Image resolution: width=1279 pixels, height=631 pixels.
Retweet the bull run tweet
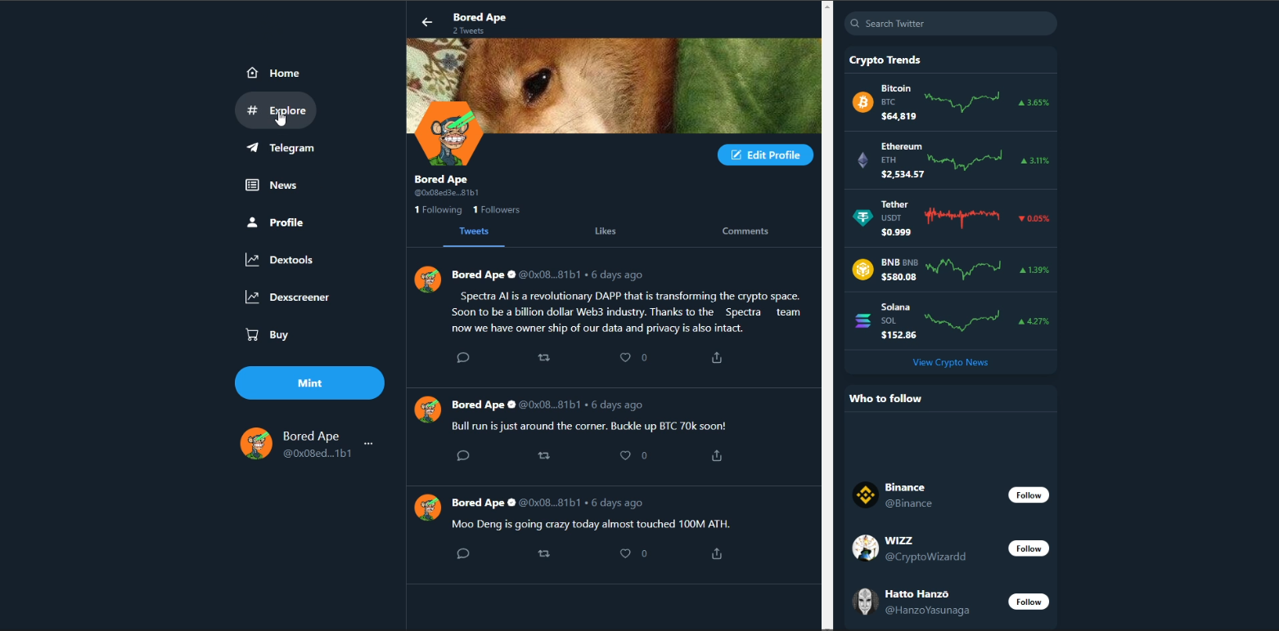[543, 455]
